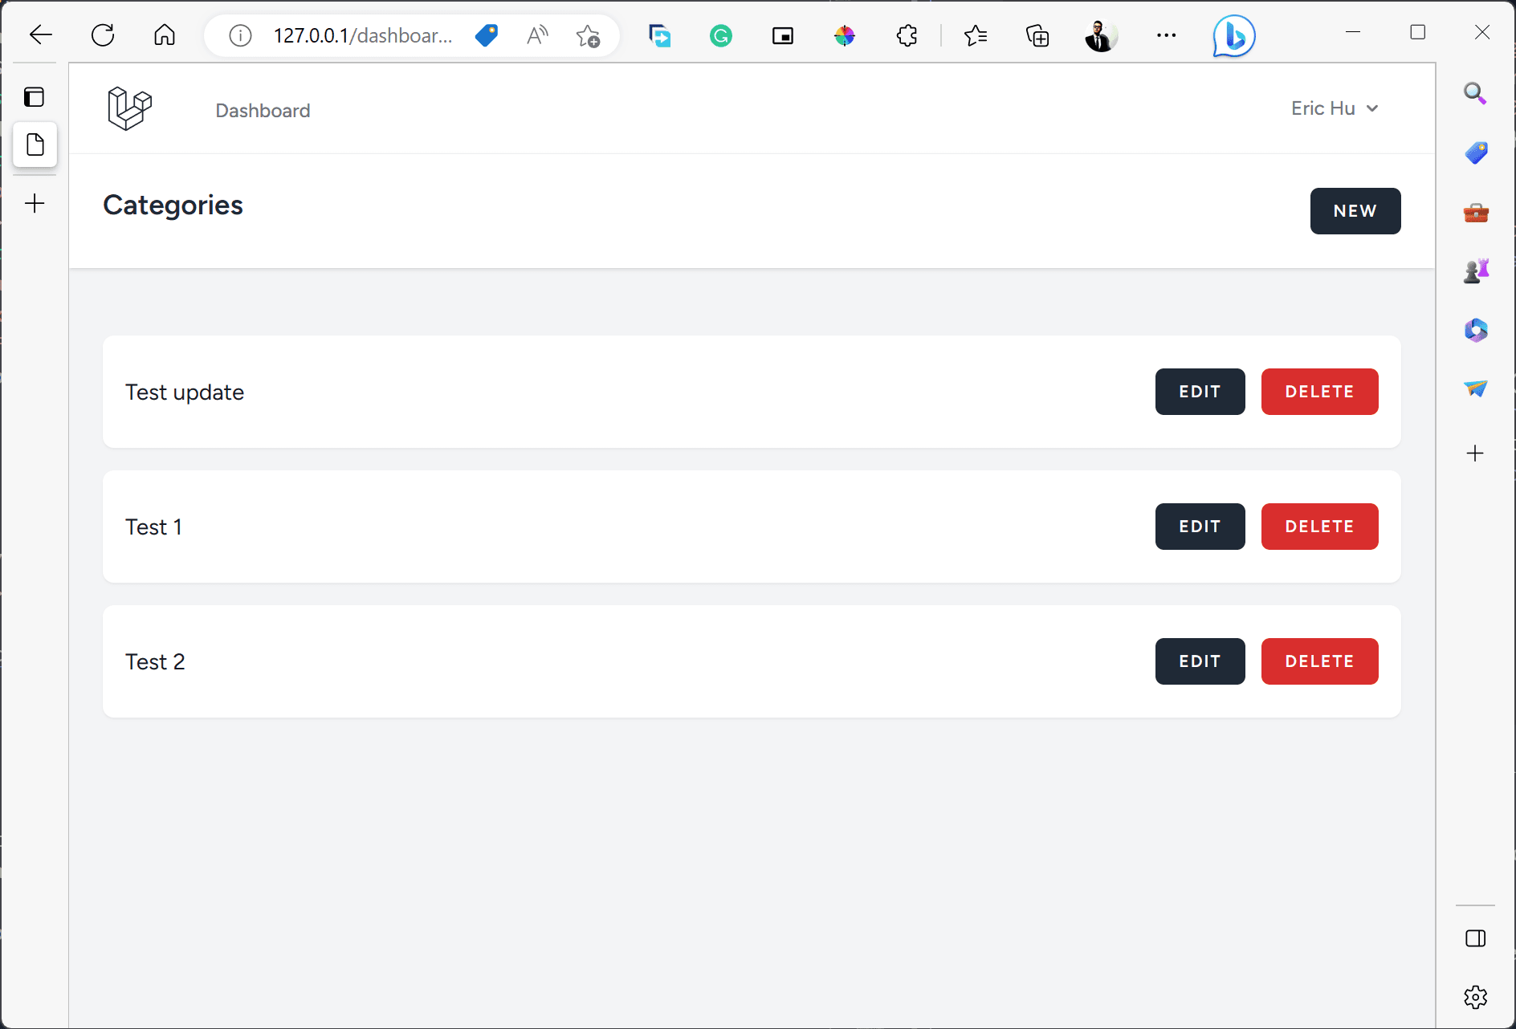Open the Eric Hu account dropdown

[1334, 108]
